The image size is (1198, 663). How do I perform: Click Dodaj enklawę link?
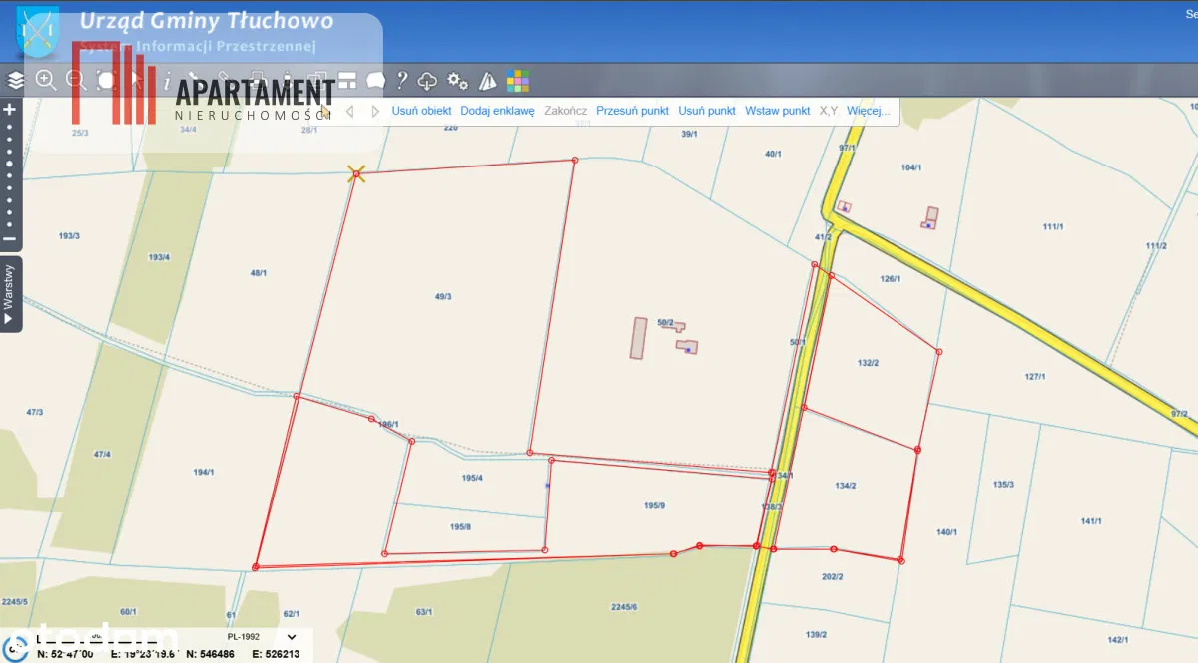pos(497,111)
